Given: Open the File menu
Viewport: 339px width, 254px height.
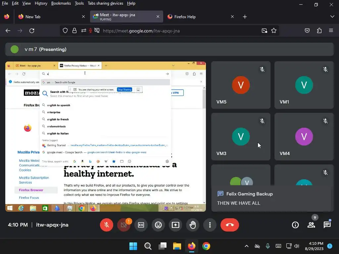Looking at the screenshot, I should tap(5, 3).
